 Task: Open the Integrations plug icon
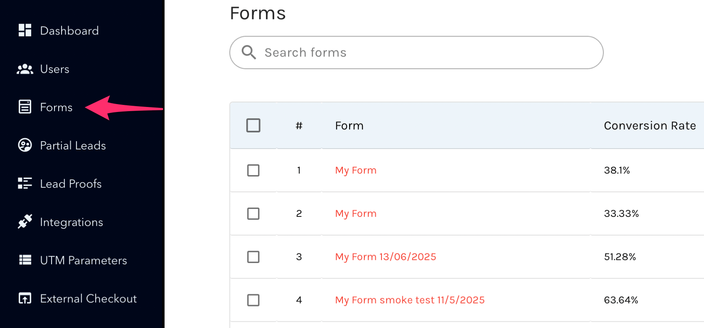(25, 221)
